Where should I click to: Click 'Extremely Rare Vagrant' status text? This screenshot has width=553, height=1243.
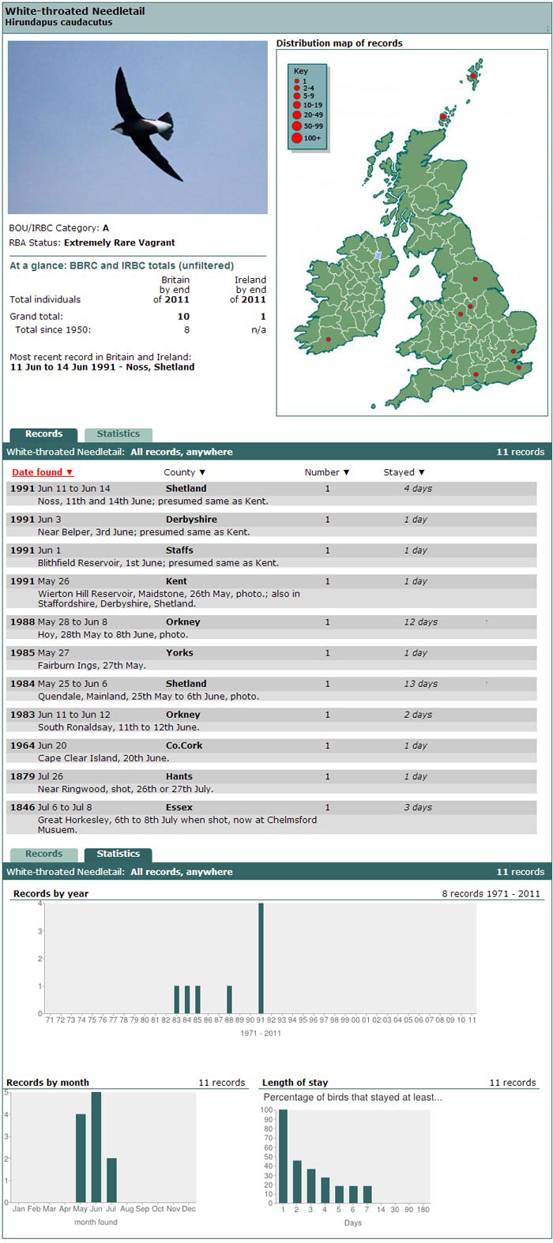(x=119, y=243)
